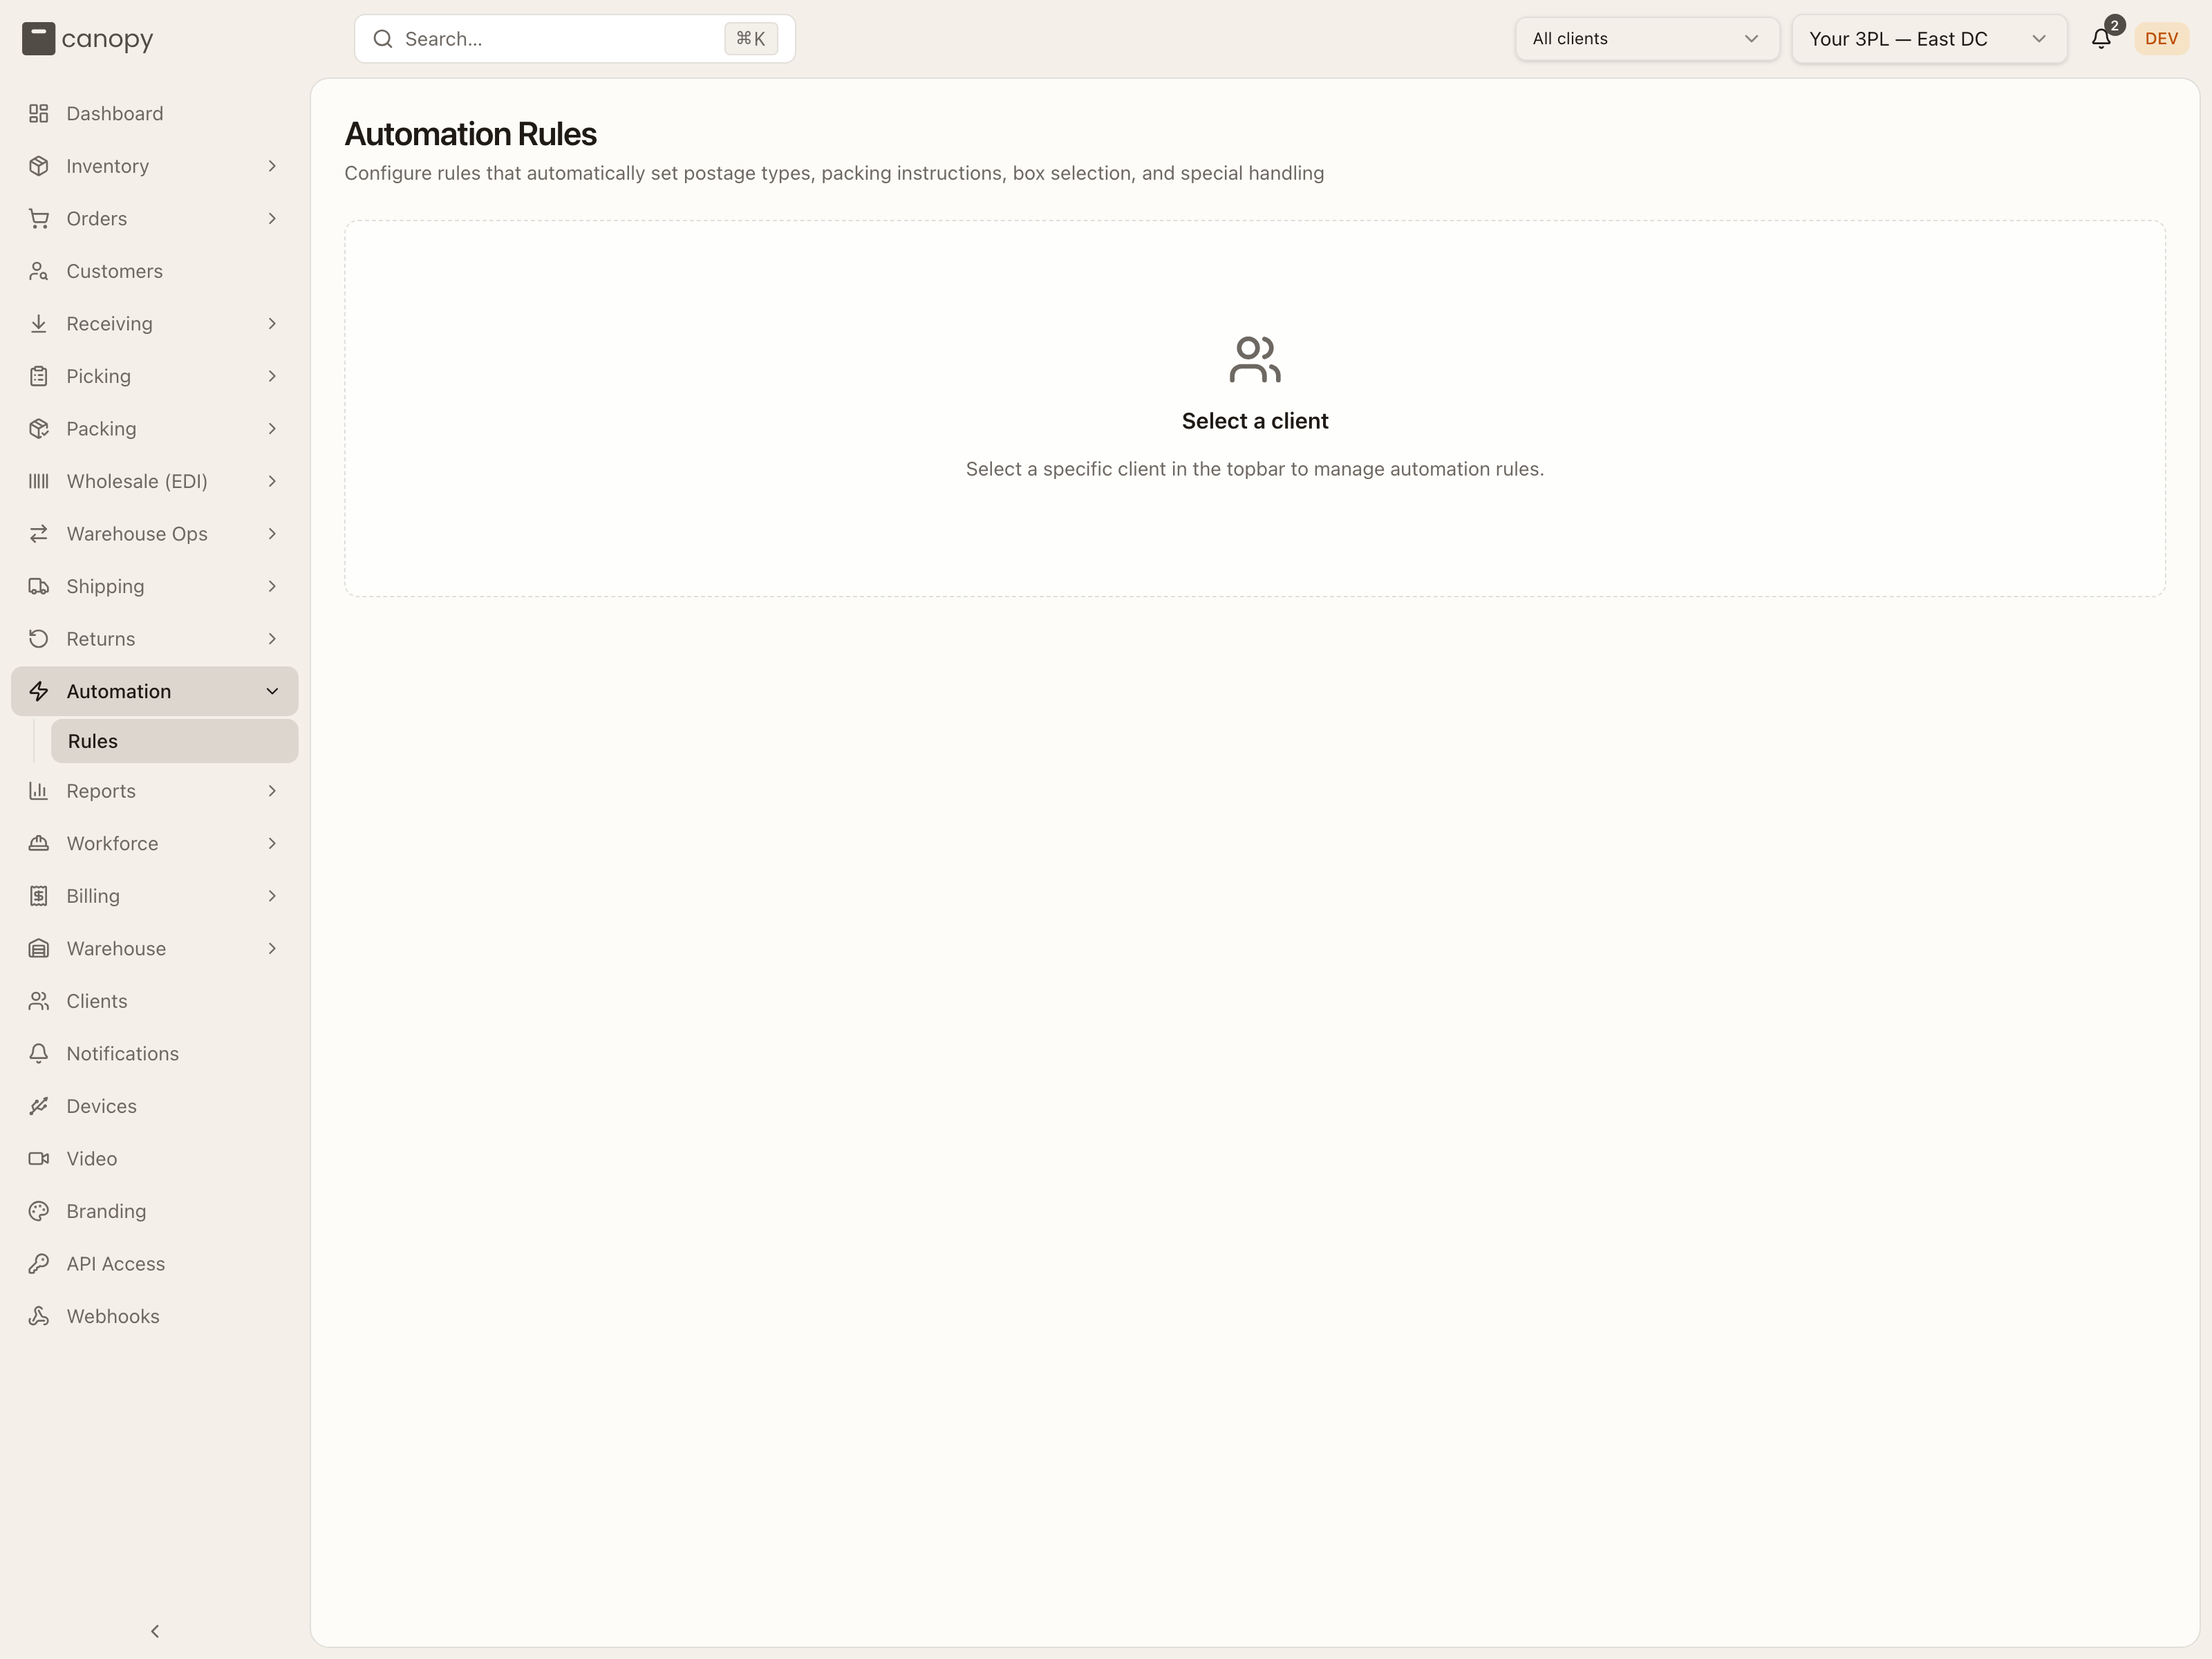Expand the Workforce submenu chevron

272,843
